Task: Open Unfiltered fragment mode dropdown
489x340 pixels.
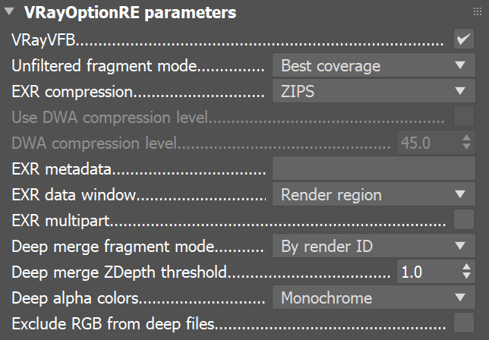Action: pyautogui.click(x=373, y=66)
